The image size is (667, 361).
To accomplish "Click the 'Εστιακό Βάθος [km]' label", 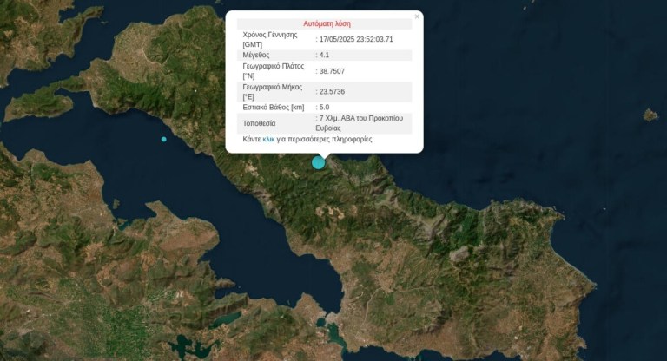I will 274,107.
